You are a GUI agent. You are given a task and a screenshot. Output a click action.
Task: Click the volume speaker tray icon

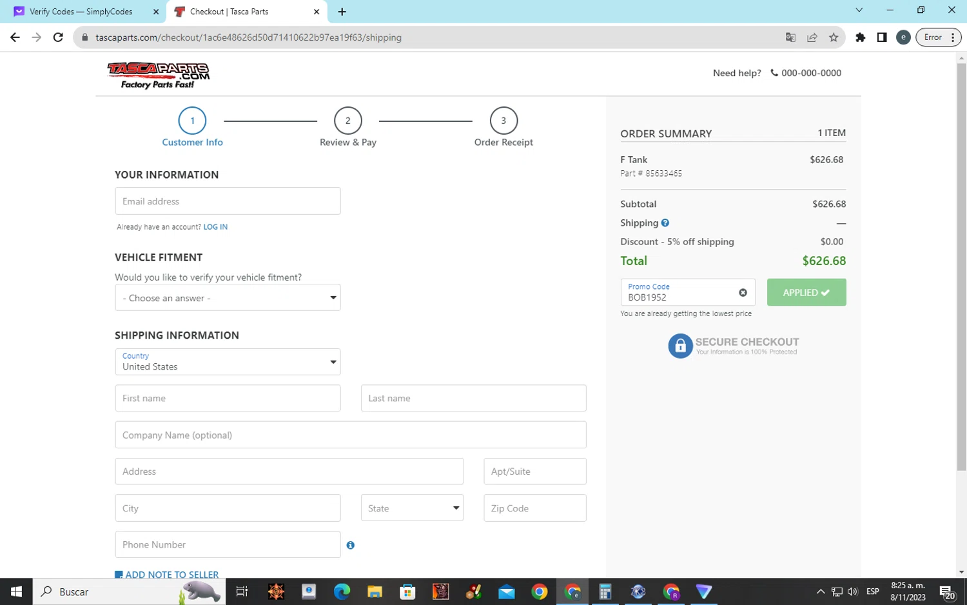[x=853, y=591]
